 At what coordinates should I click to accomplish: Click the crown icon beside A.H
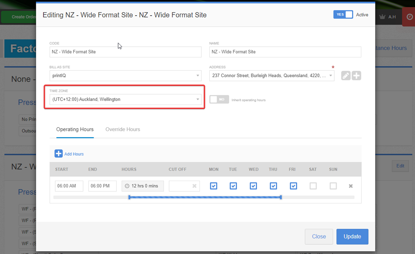point(382,17)
